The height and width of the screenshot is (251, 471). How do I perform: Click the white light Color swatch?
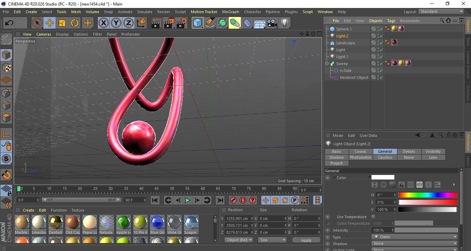pyautogui.click(x=383, y=177)
